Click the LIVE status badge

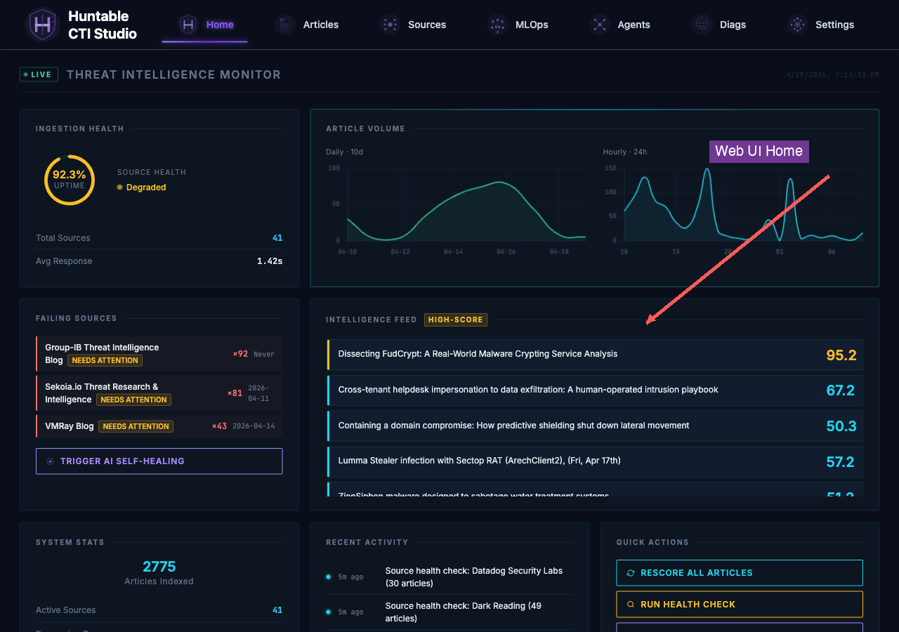39,74
